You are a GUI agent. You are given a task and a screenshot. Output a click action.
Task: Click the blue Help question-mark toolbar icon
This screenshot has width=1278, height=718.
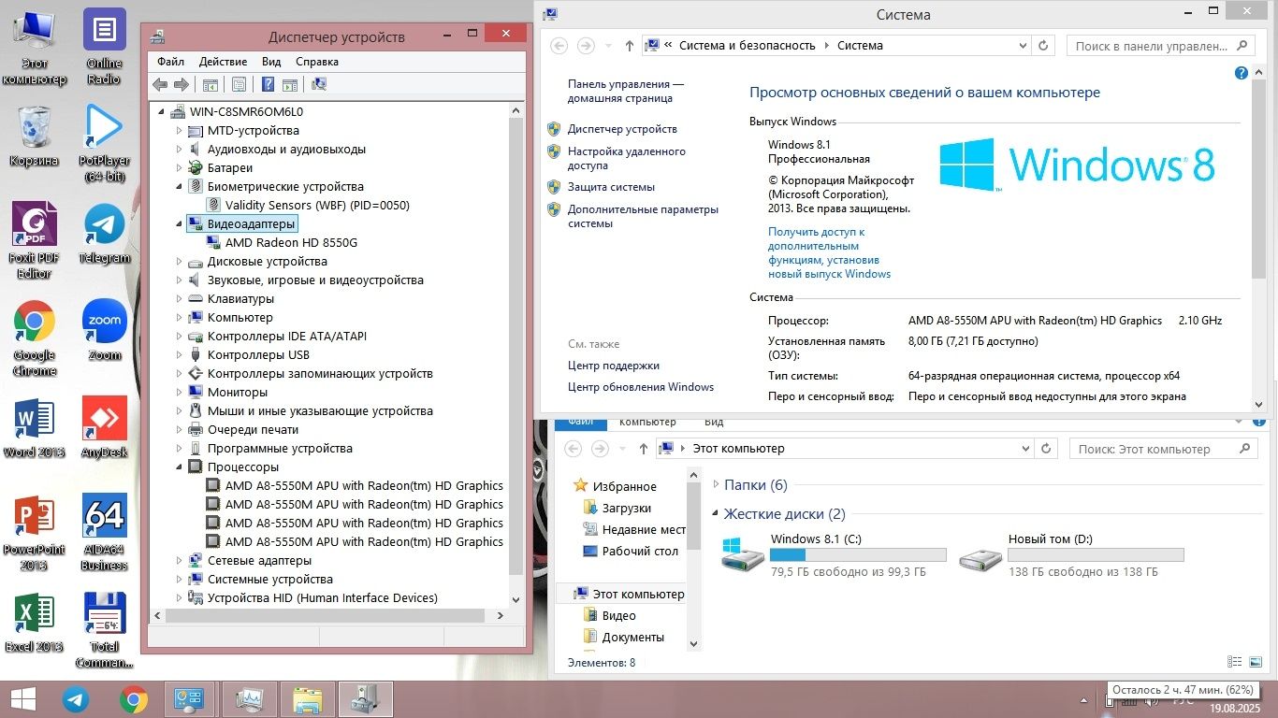tap(268, 84)
